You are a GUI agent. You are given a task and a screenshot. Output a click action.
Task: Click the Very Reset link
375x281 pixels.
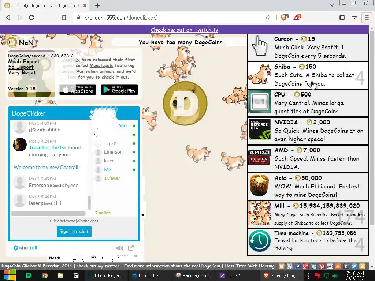pyautogui.click(x=22, y=72)
